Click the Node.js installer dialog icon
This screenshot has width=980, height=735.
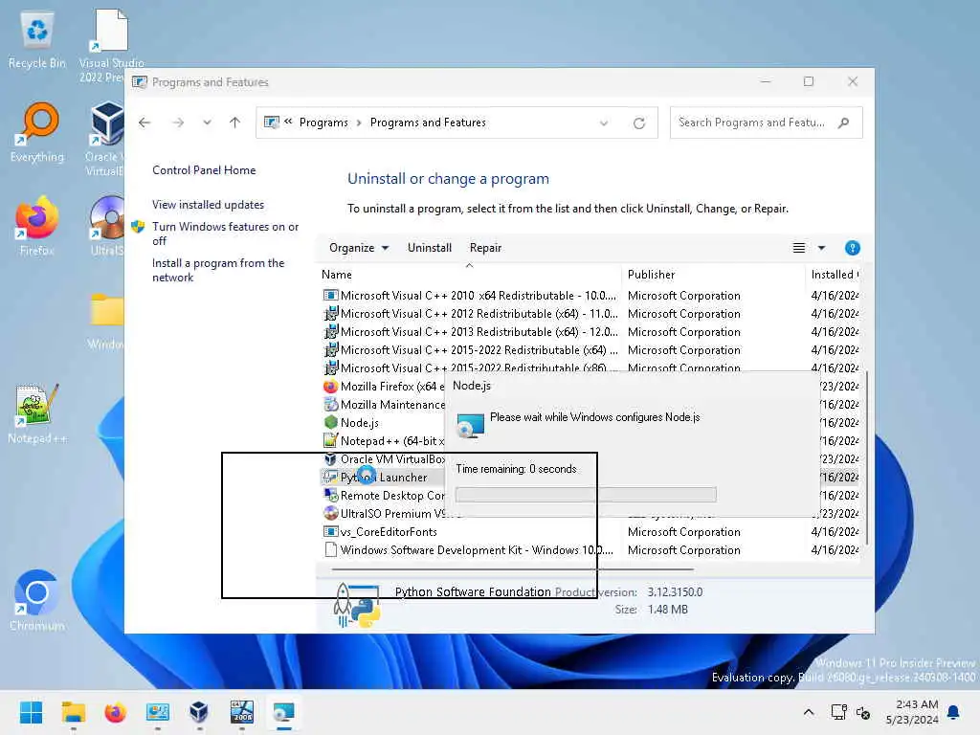(471, 425)
